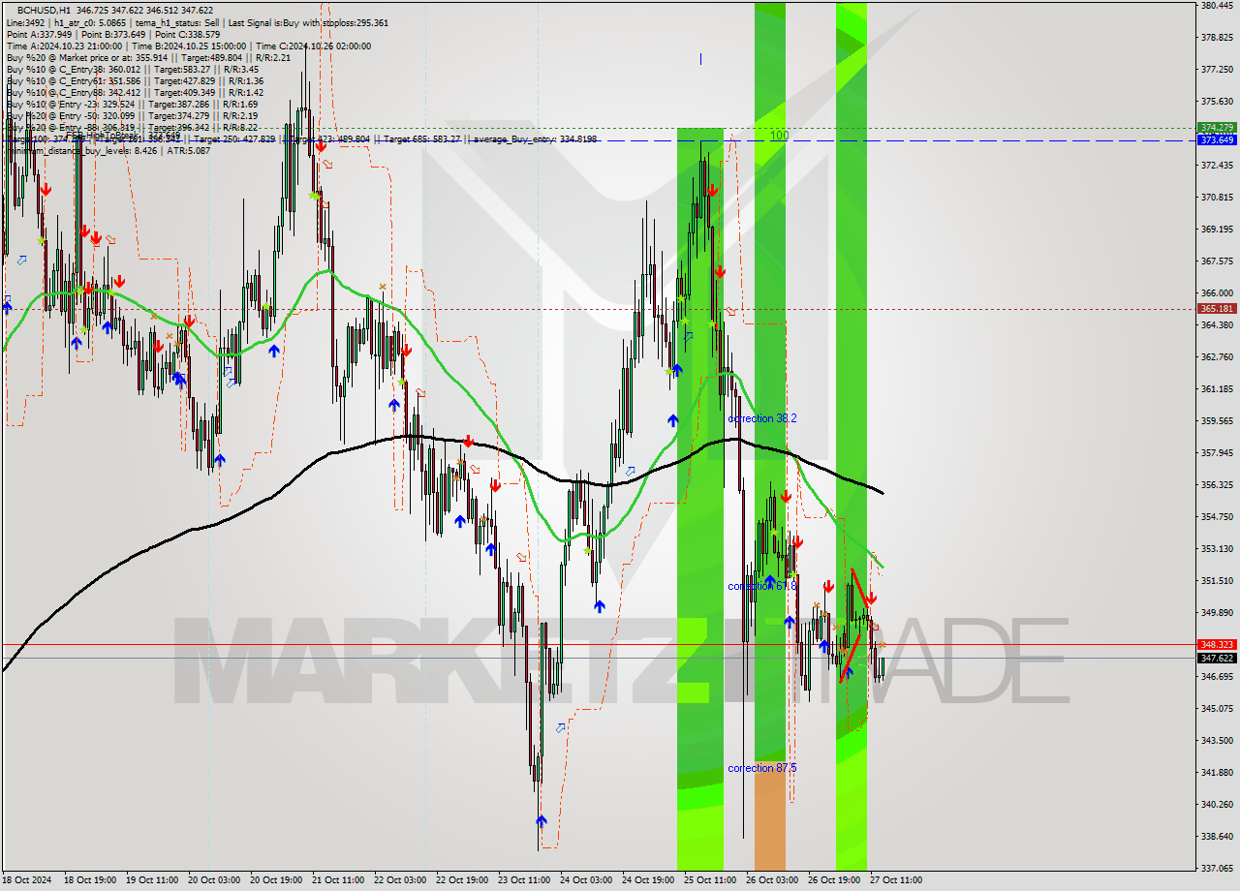Viewport: 1240px width, 891px height.
Task: Click the BCHUSD,H1 symbol title
Action: click(44, 10)
